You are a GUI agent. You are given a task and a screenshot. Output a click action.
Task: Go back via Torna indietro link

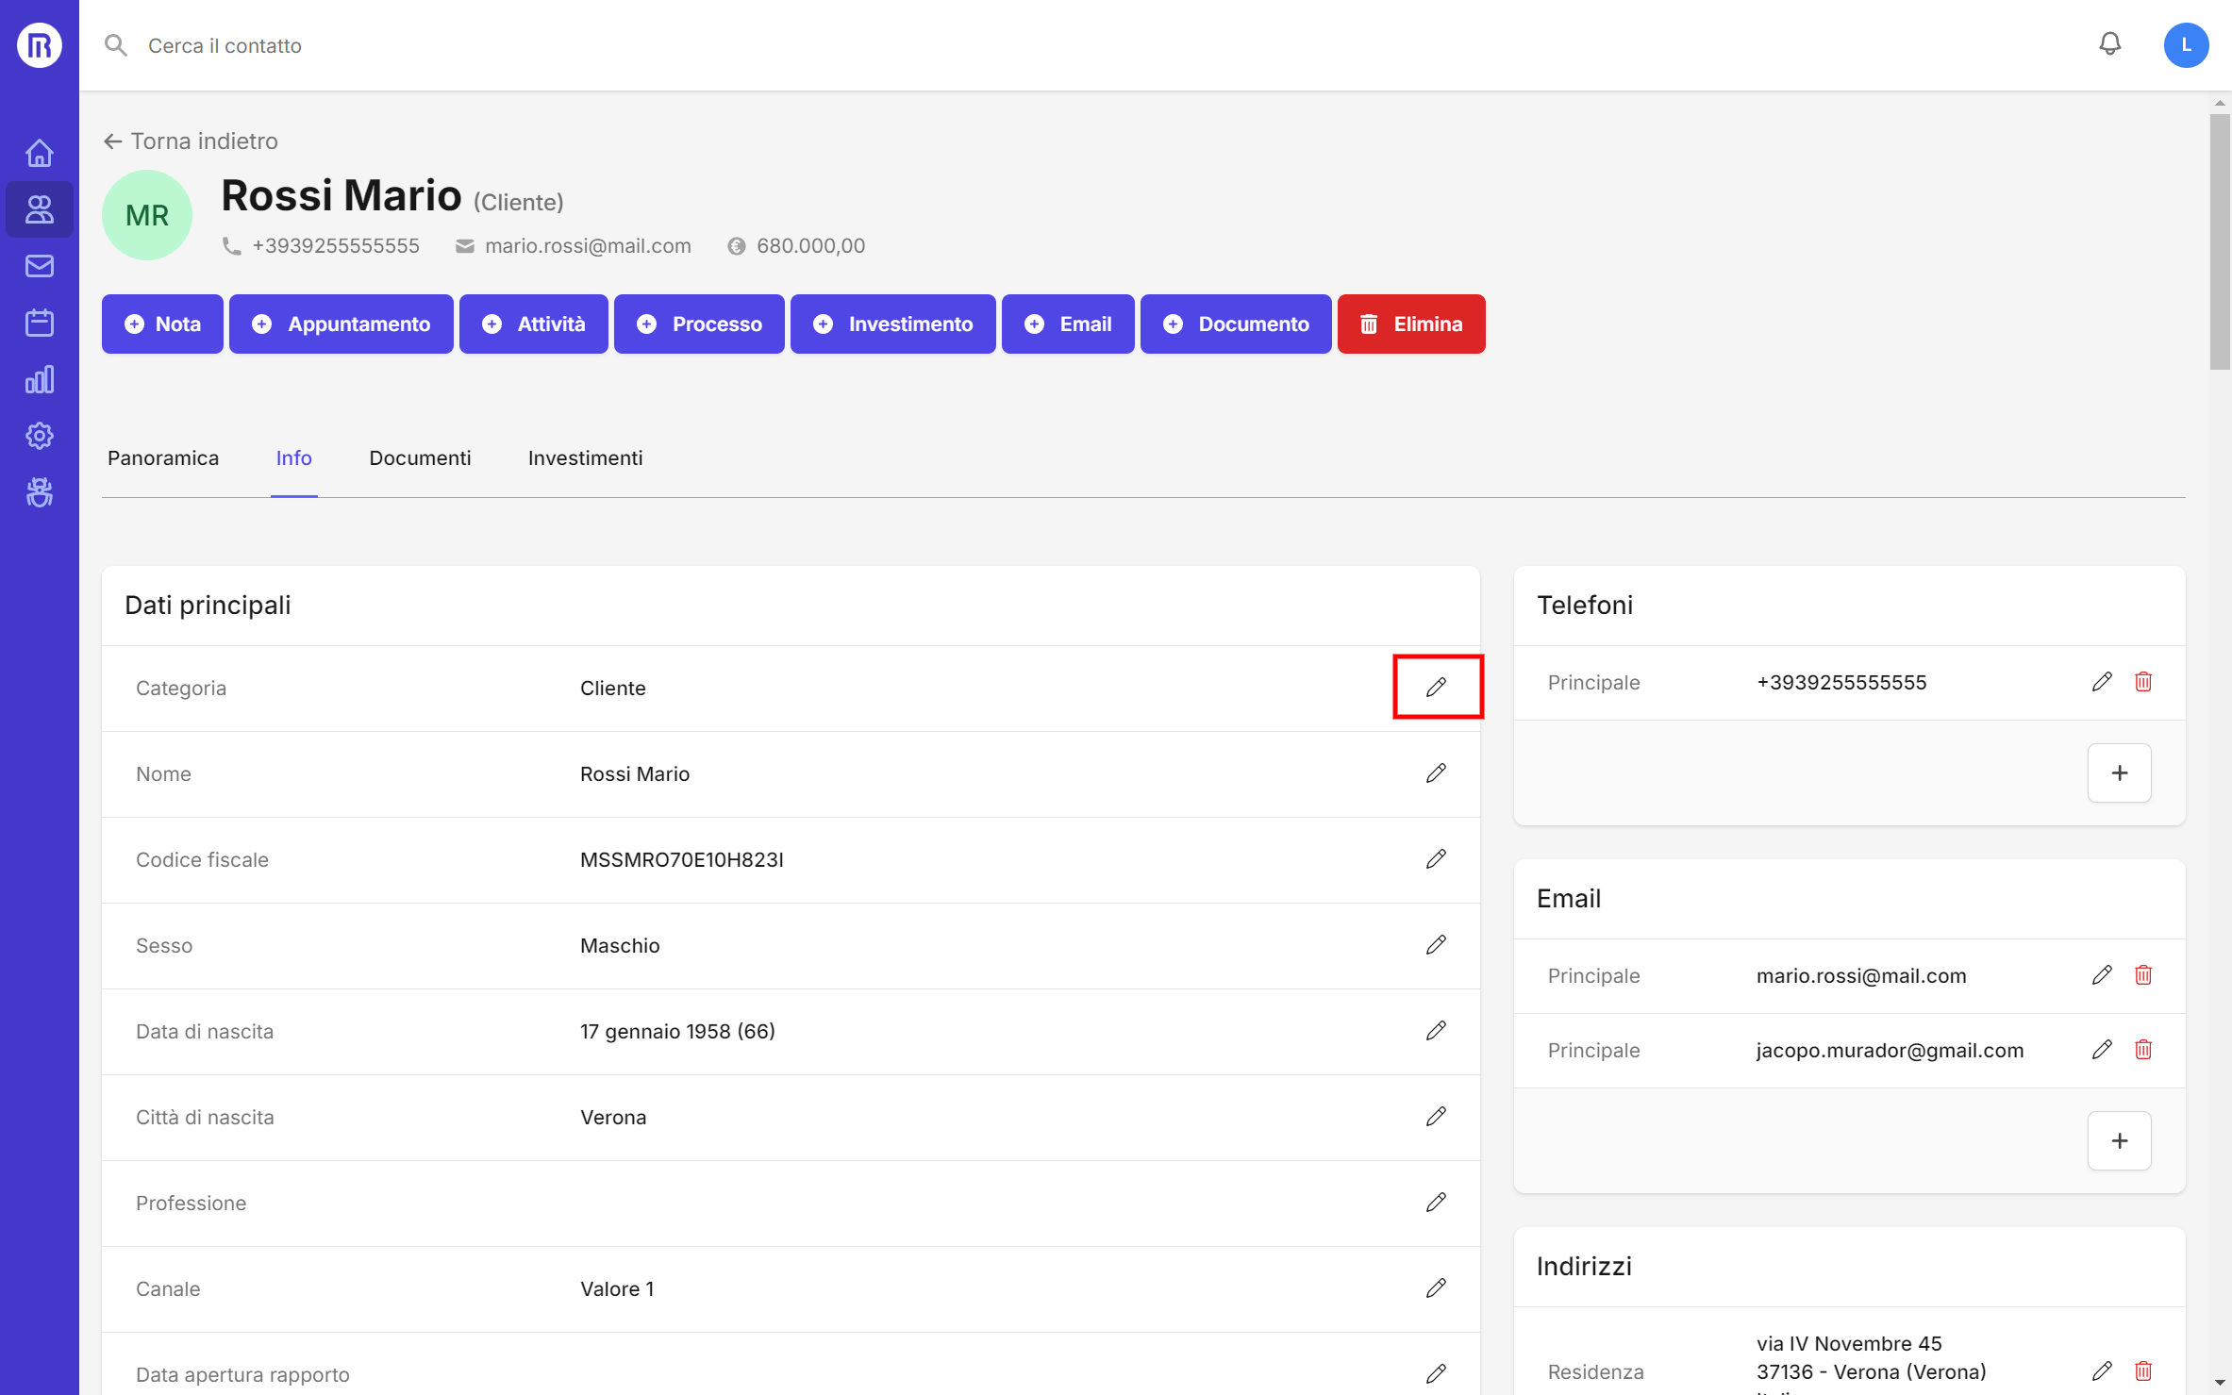[x=192, y=141]
